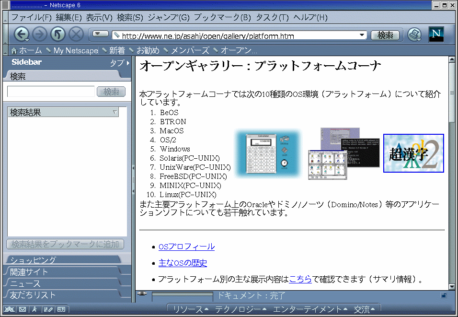Open the テクノロジー popup menu
The height and width of the screenshot is (317, 458).
tap(240, 309)
